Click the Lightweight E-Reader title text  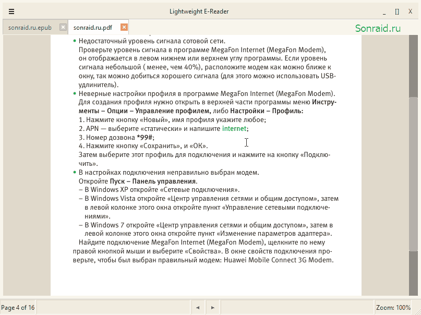199,11
